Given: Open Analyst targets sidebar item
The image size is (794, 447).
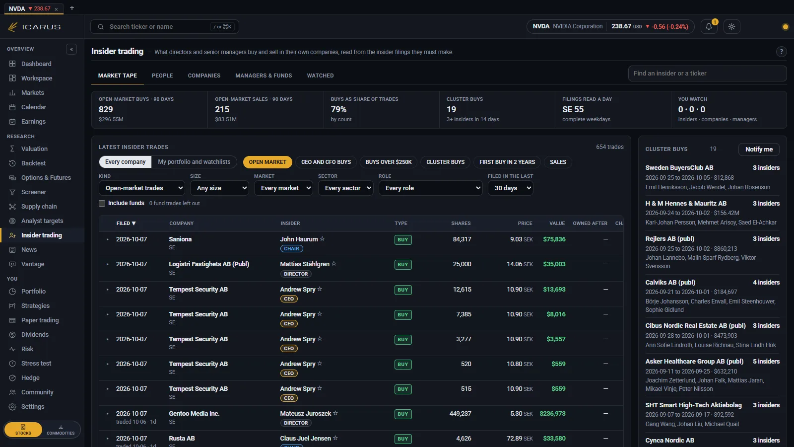Looking at the screenshot, I should pos(42,221).
